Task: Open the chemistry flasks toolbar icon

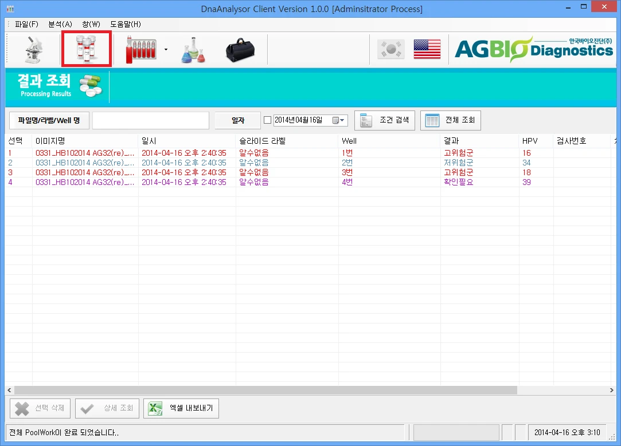Action: click(x=193, y=50)
